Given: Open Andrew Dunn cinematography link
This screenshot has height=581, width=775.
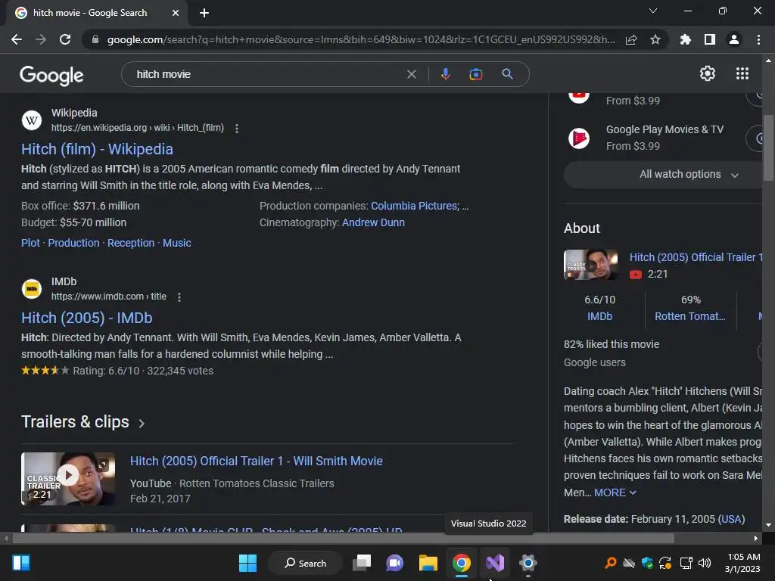Looking at the screenshot, I should click(x=373, y=223).
